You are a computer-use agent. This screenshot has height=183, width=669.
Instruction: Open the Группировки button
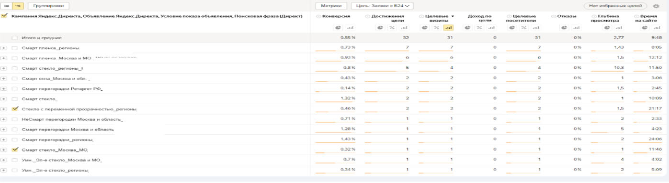click(48, 6)
